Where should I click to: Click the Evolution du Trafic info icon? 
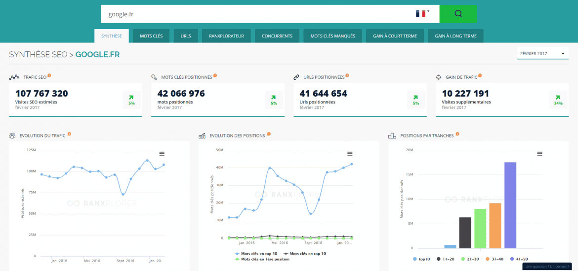coord(69,134)
